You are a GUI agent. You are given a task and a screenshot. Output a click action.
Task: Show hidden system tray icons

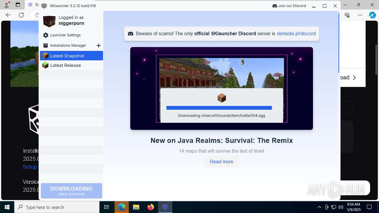pos(319,207)
